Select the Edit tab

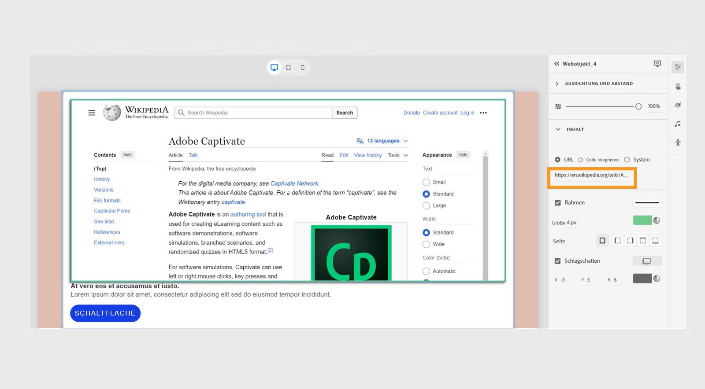click(344, 155)
